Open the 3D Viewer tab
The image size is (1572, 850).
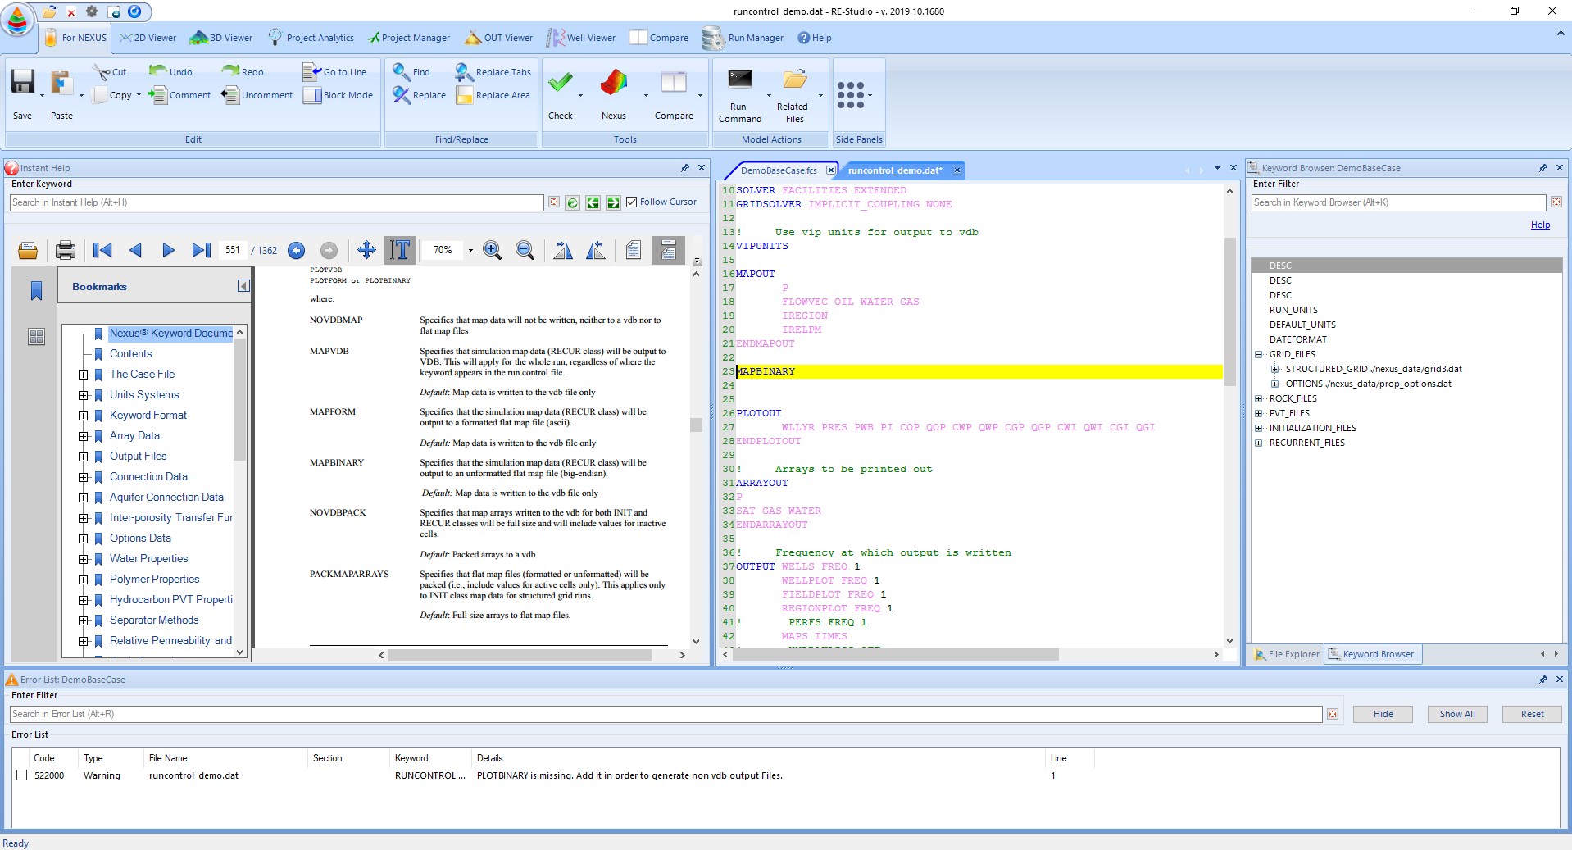coord(221,38)
